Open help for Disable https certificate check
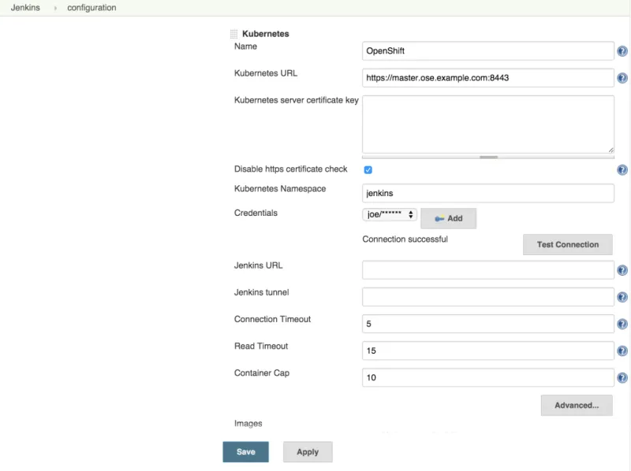Screen dimensions: 631x471 tap(622, 169)
